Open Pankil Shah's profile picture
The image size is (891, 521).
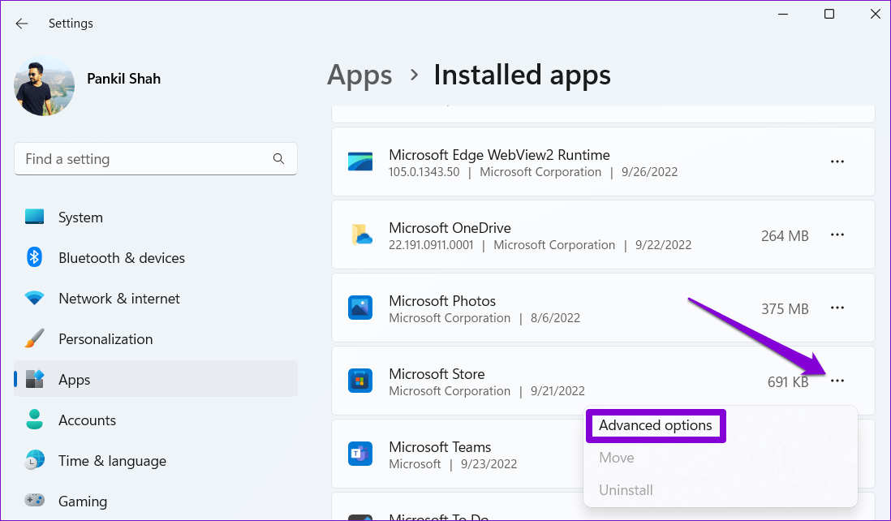[x=45, y=86]
